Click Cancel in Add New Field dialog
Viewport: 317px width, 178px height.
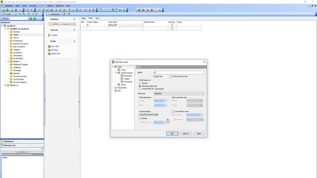click(186, 133)
